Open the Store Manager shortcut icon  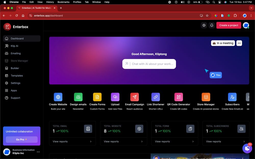(x=206, y=97)
